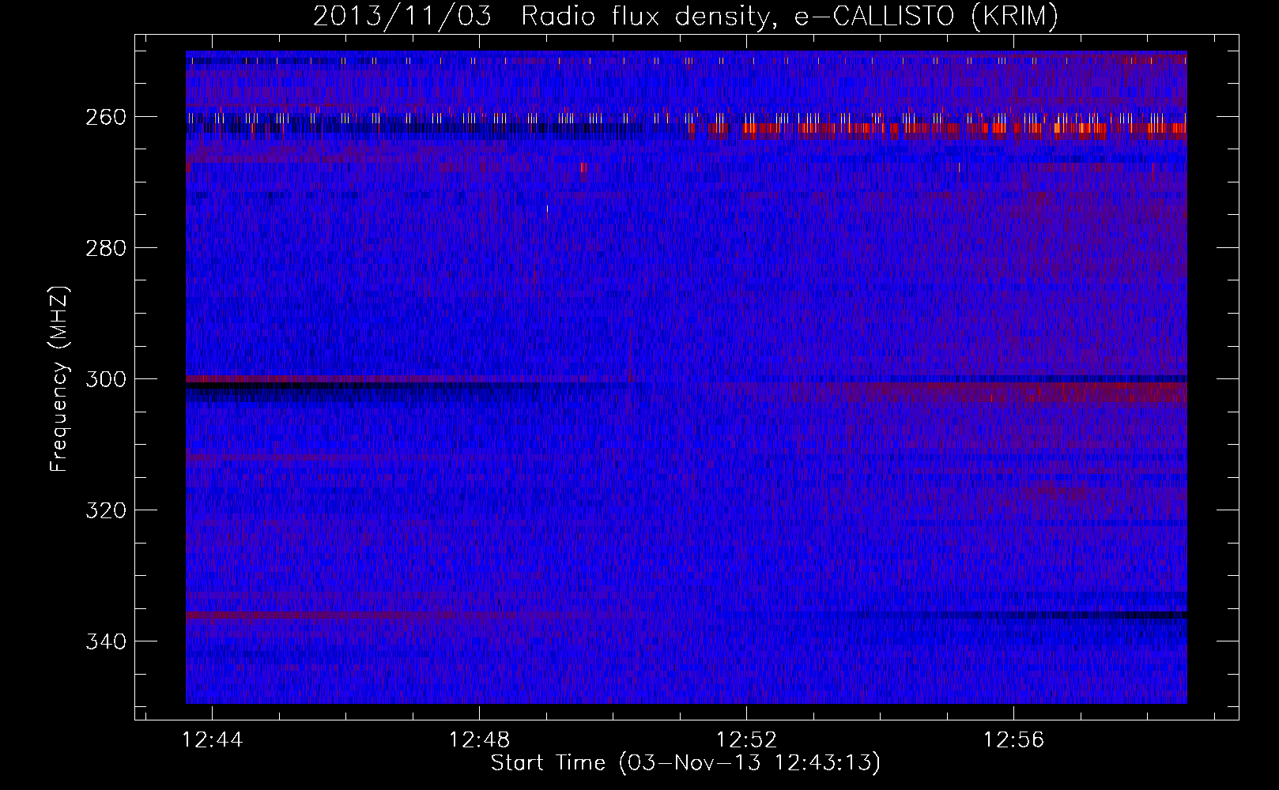
Task: Click the 300 frequency tick label
Action: tap(106, 379)
